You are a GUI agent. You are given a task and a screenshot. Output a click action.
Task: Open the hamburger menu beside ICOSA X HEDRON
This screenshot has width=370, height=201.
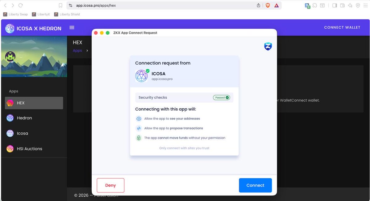[x=72, y=27]
